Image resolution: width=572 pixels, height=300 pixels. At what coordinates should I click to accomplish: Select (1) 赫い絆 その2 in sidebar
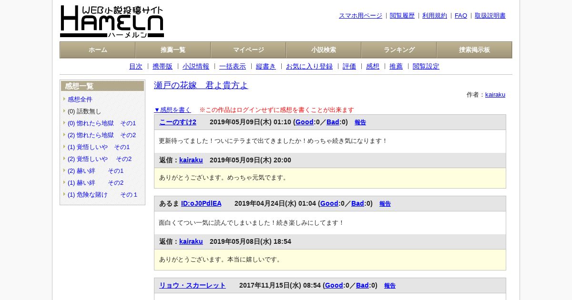(95, 183)
